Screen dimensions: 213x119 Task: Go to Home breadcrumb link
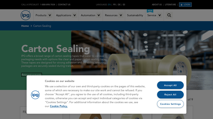[25, 26]
